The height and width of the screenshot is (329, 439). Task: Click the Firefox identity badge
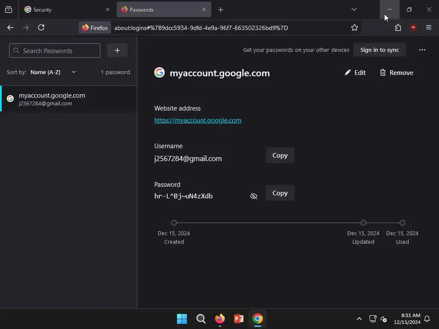point(95,28)
